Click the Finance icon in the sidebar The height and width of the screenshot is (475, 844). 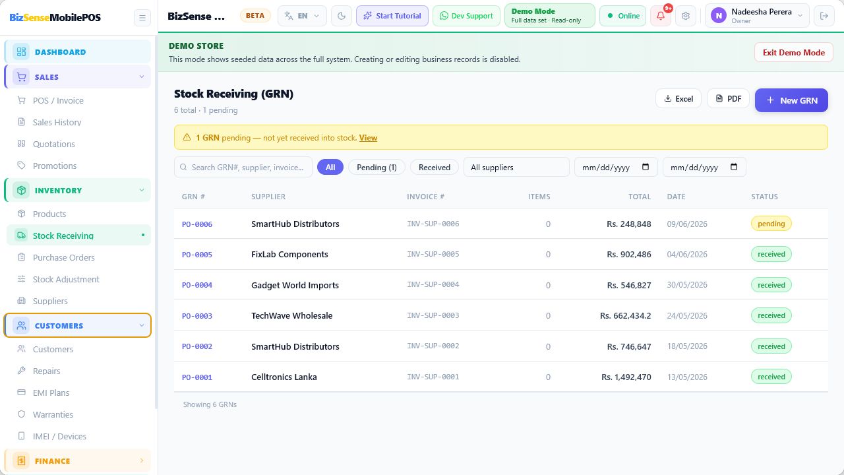tap(21, 461)
